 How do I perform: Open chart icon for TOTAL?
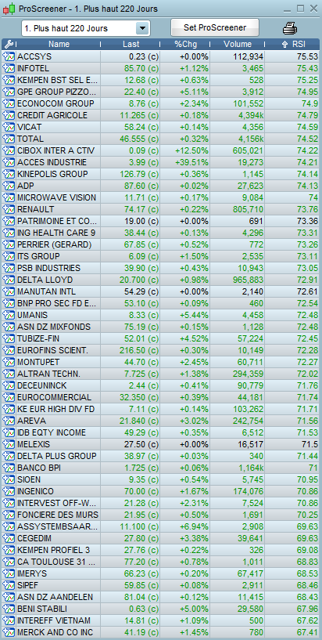coord(9,139)
